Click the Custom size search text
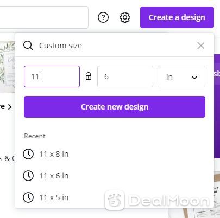The height and width of the screenshot is (218, 220). click(60, 46)
